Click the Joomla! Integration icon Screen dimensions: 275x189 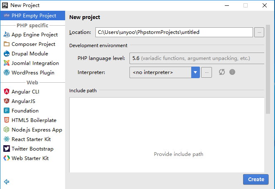(x=7, y=63)
